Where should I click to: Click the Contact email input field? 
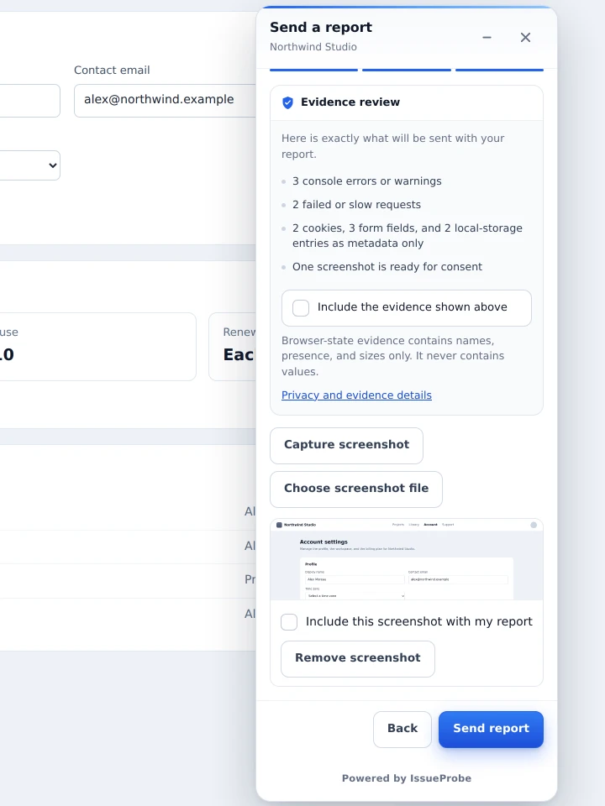tap(165, 101)
